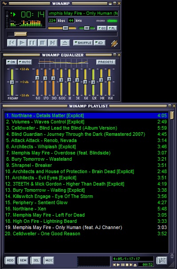The height and width of the screenshot is (269, 177).
Task: Click the 600 Hz equalizer band slider
Action: coord(61,80)
